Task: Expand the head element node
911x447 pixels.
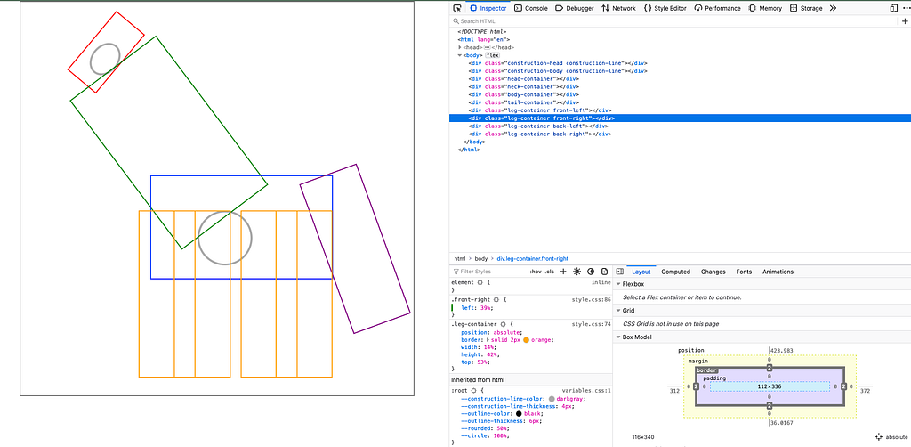Action: coord(461,47)
